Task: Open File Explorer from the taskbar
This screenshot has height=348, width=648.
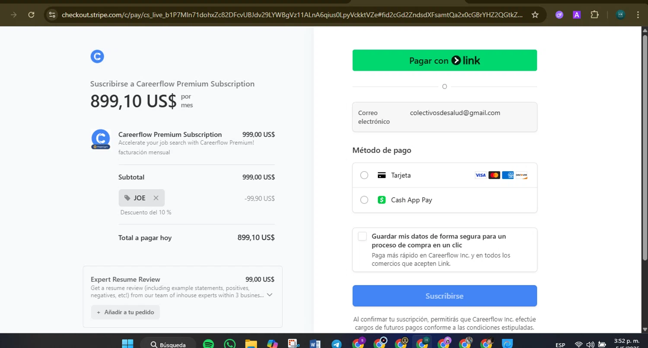Action: coord(251,344)
